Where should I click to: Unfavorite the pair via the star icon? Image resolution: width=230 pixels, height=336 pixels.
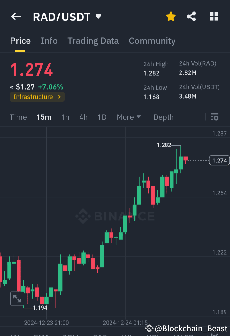[171, 17]
